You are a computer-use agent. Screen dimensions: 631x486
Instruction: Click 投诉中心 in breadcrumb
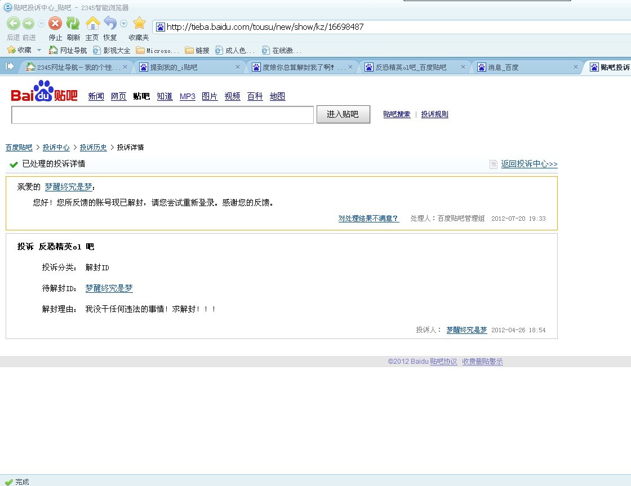(x=56, y=148)
